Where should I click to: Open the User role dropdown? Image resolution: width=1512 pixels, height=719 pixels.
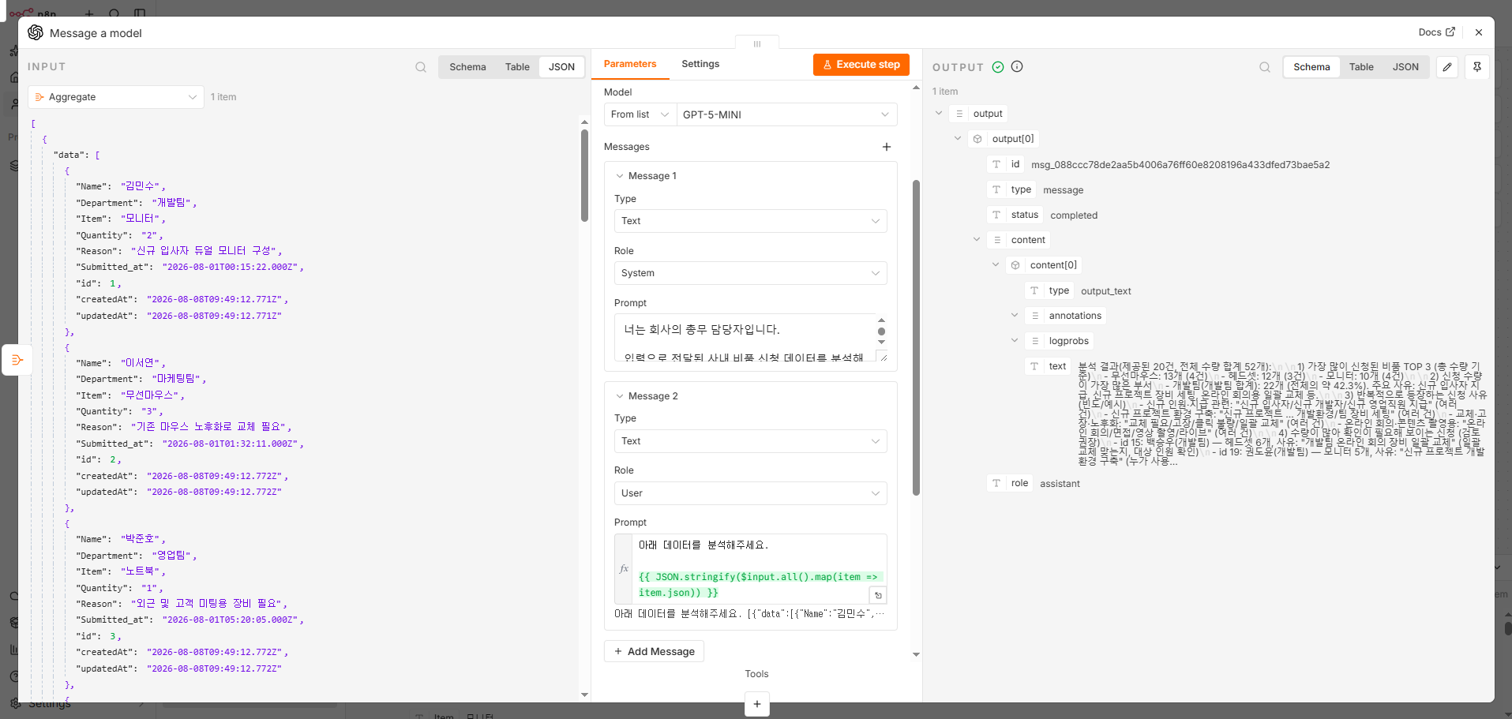(x=750, y=493)
